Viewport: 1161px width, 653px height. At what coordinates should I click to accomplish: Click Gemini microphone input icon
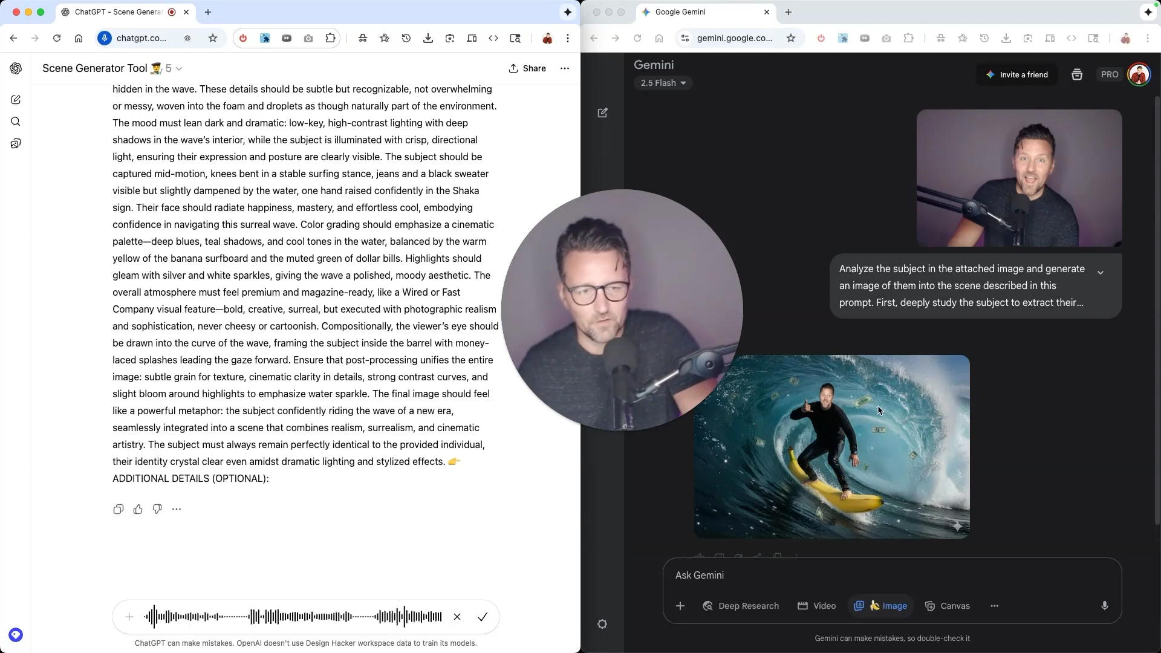1104,606
